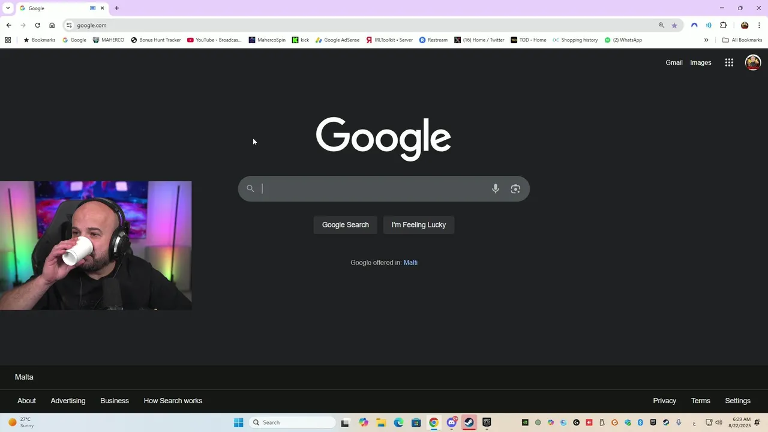Click the magnifier icon inside Google search box

[x=250, y=188]
